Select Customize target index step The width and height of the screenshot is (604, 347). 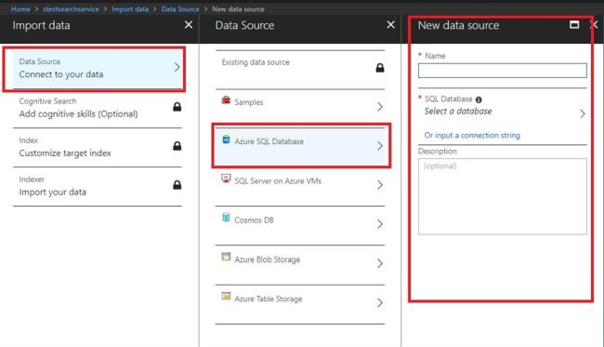click(x=98, y=148)
